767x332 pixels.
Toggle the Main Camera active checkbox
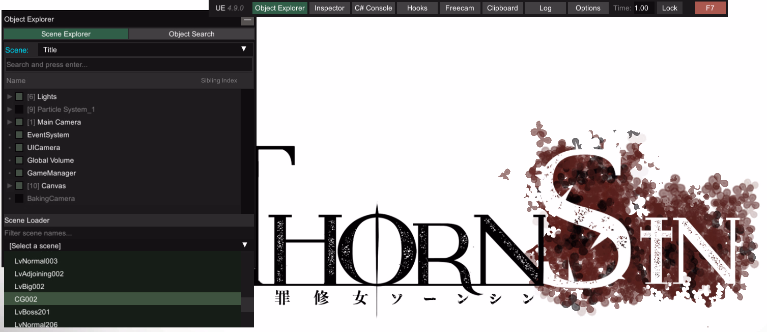[x=19, y=122]
